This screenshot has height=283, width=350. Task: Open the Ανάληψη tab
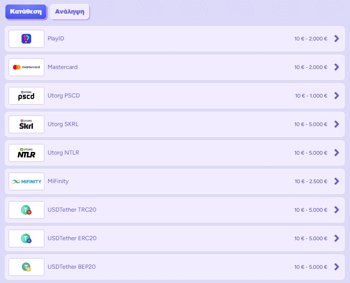pos(70,12)
